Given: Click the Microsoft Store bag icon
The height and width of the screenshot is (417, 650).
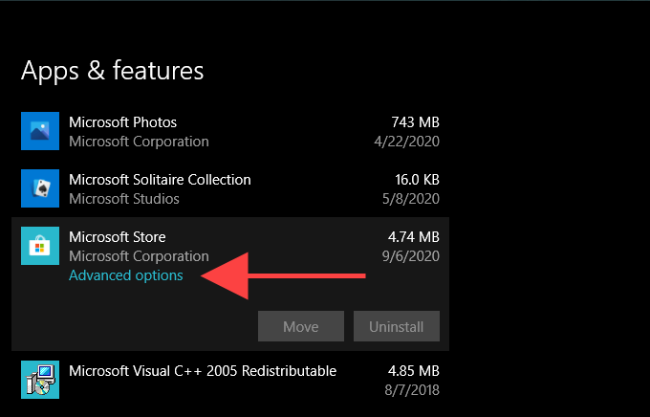Looking at the screenshot, I should click(40, 247).
